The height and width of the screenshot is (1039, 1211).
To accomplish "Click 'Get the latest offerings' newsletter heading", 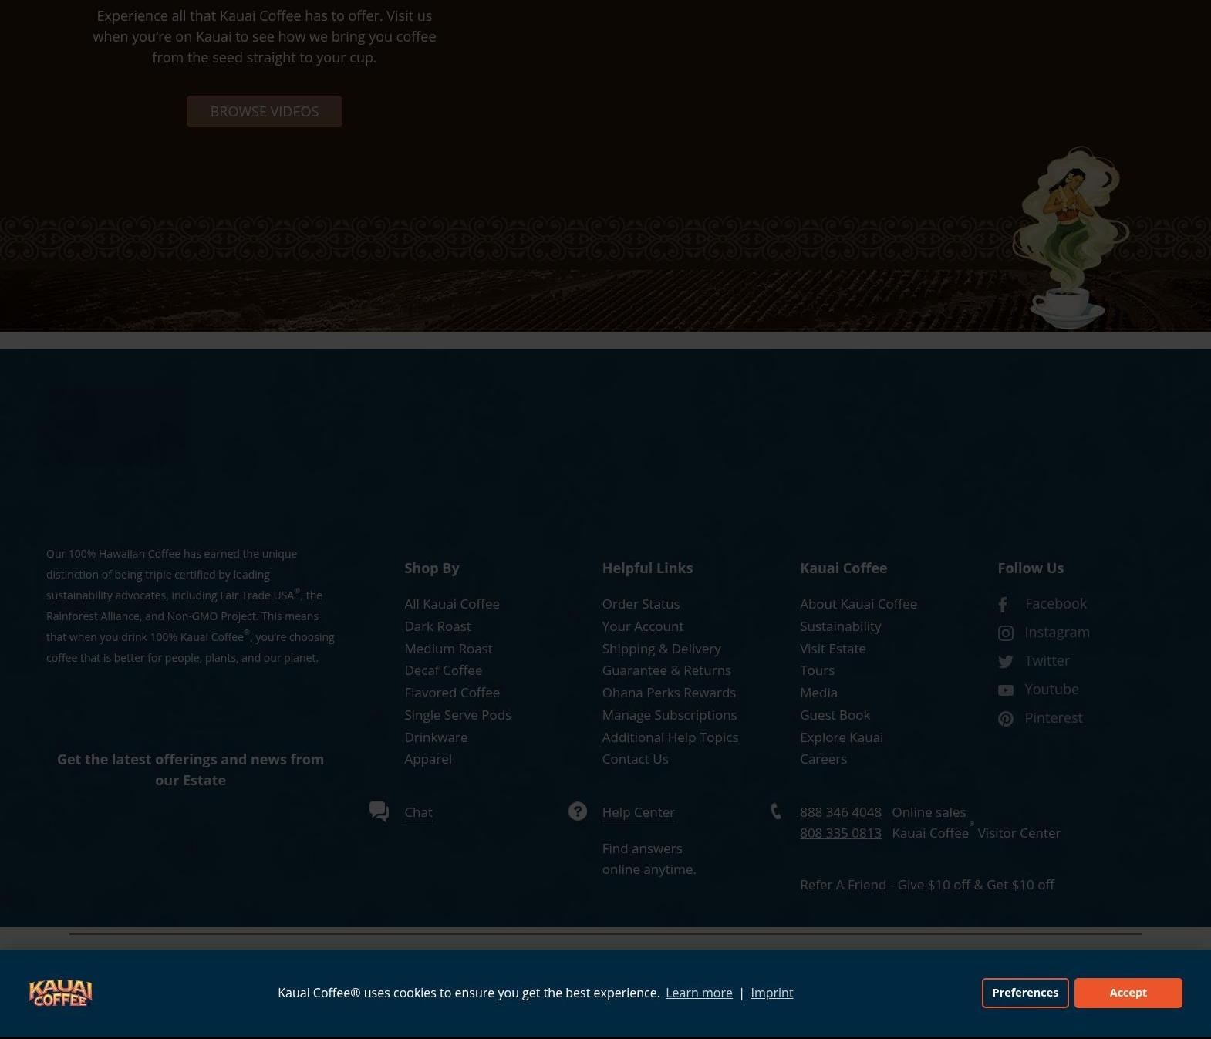I will [191, 770].
